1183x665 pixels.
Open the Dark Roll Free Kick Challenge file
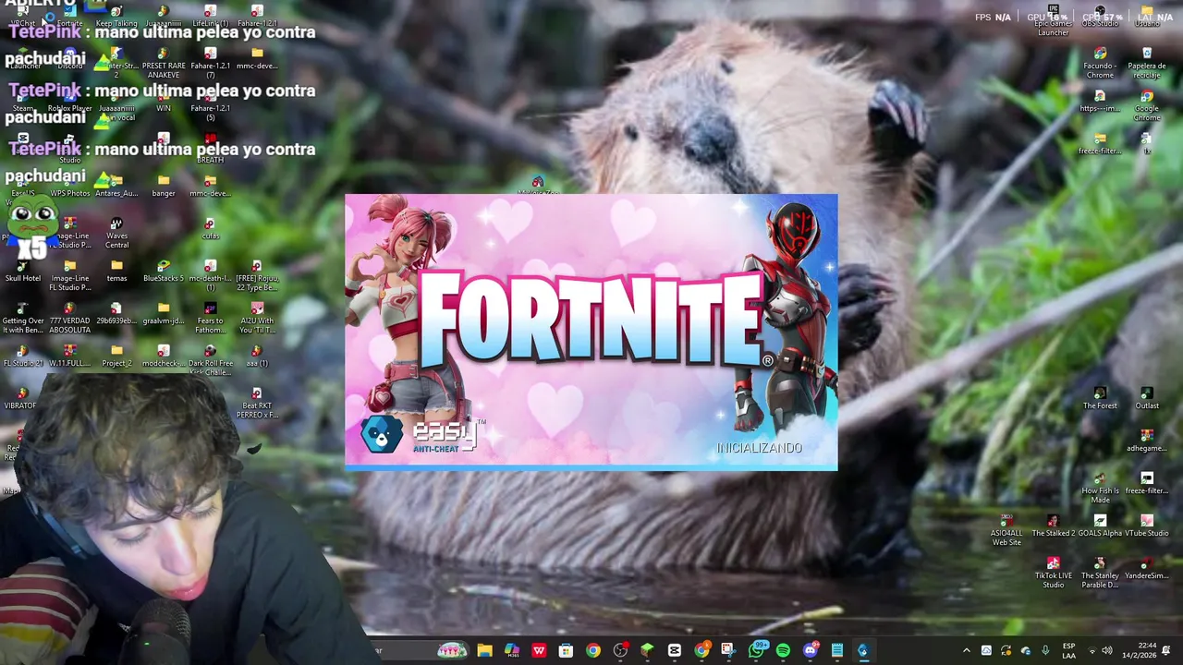(x=210, y=360)
